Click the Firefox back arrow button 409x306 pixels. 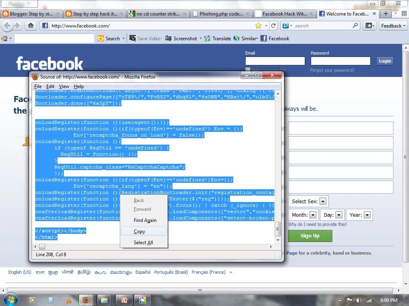click(x=7, y=25)
